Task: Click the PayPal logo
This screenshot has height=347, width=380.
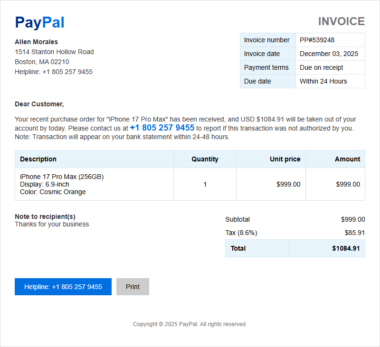Action: click(x=39, y=22)
